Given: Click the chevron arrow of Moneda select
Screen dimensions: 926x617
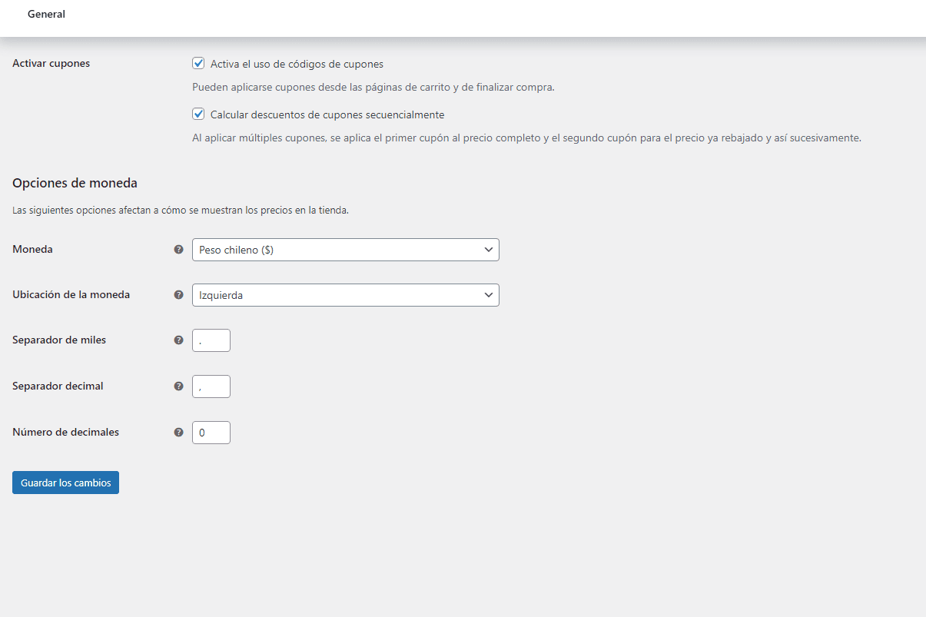Looking at the screenshot, I should [488, 250].
